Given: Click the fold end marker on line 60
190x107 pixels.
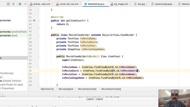Looking at the screenshot, I should (x=39, y=85).
